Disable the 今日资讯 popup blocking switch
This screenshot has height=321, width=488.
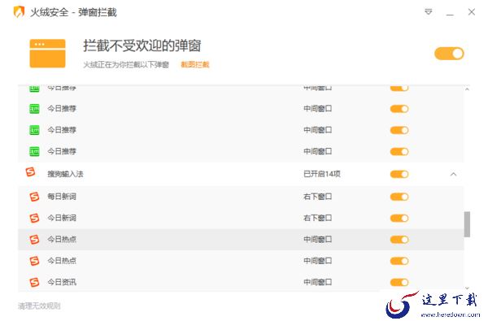399,283
